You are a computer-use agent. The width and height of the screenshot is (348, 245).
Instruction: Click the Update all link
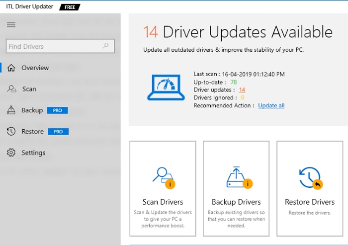point(271,105)
